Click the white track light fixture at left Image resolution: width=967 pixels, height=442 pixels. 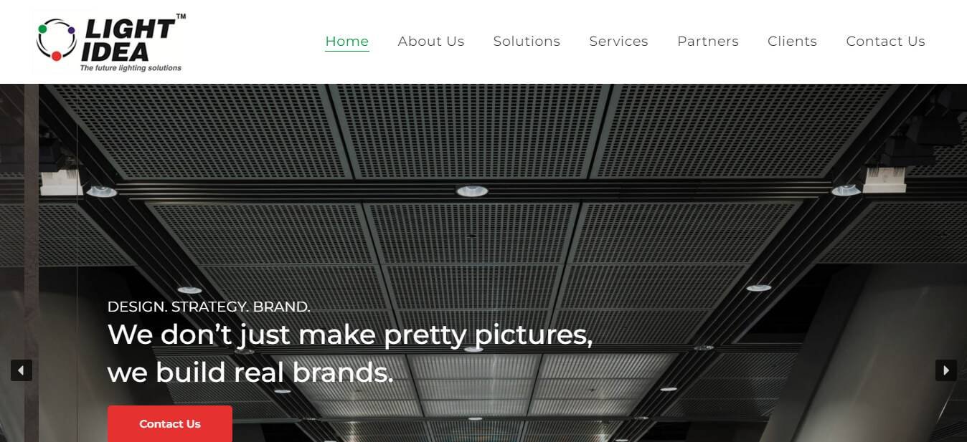pyautogui.click(x=61, y=181)
